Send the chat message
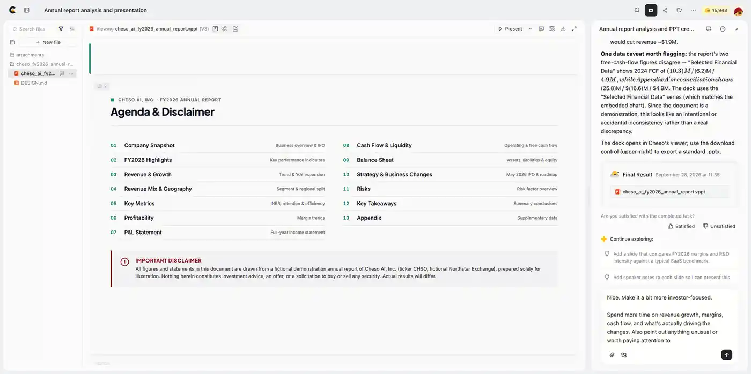751x374 pixels. coord(726,355)
